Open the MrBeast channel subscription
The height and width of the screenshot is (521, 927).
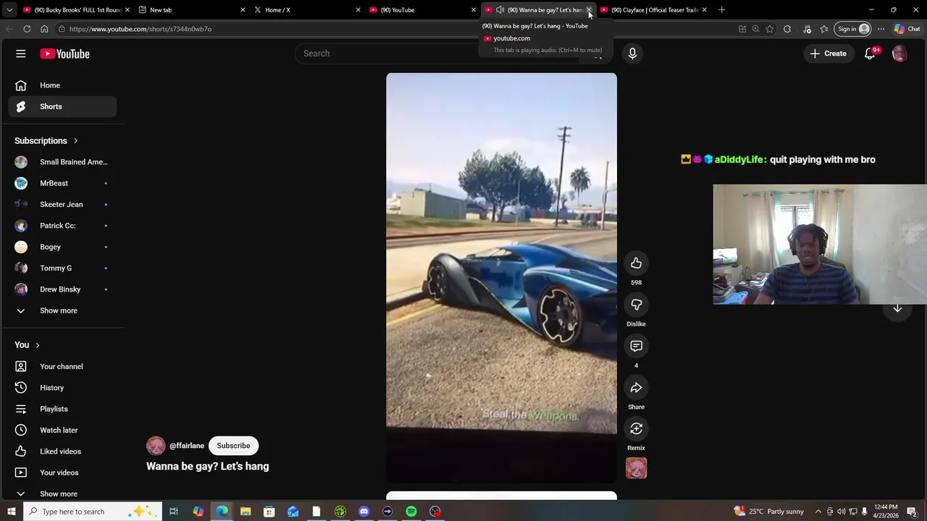(x=62, y=183)
